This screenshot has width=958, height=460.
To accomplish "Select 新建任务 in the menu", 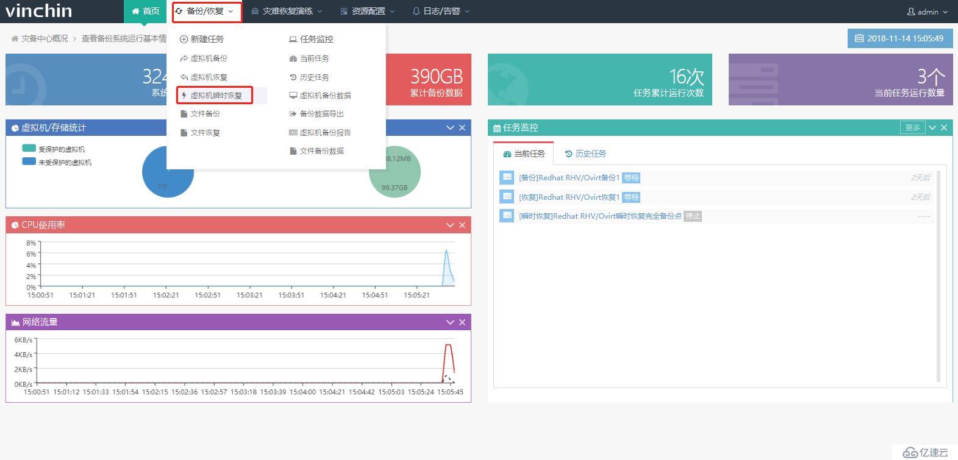I will click(202, 39).
